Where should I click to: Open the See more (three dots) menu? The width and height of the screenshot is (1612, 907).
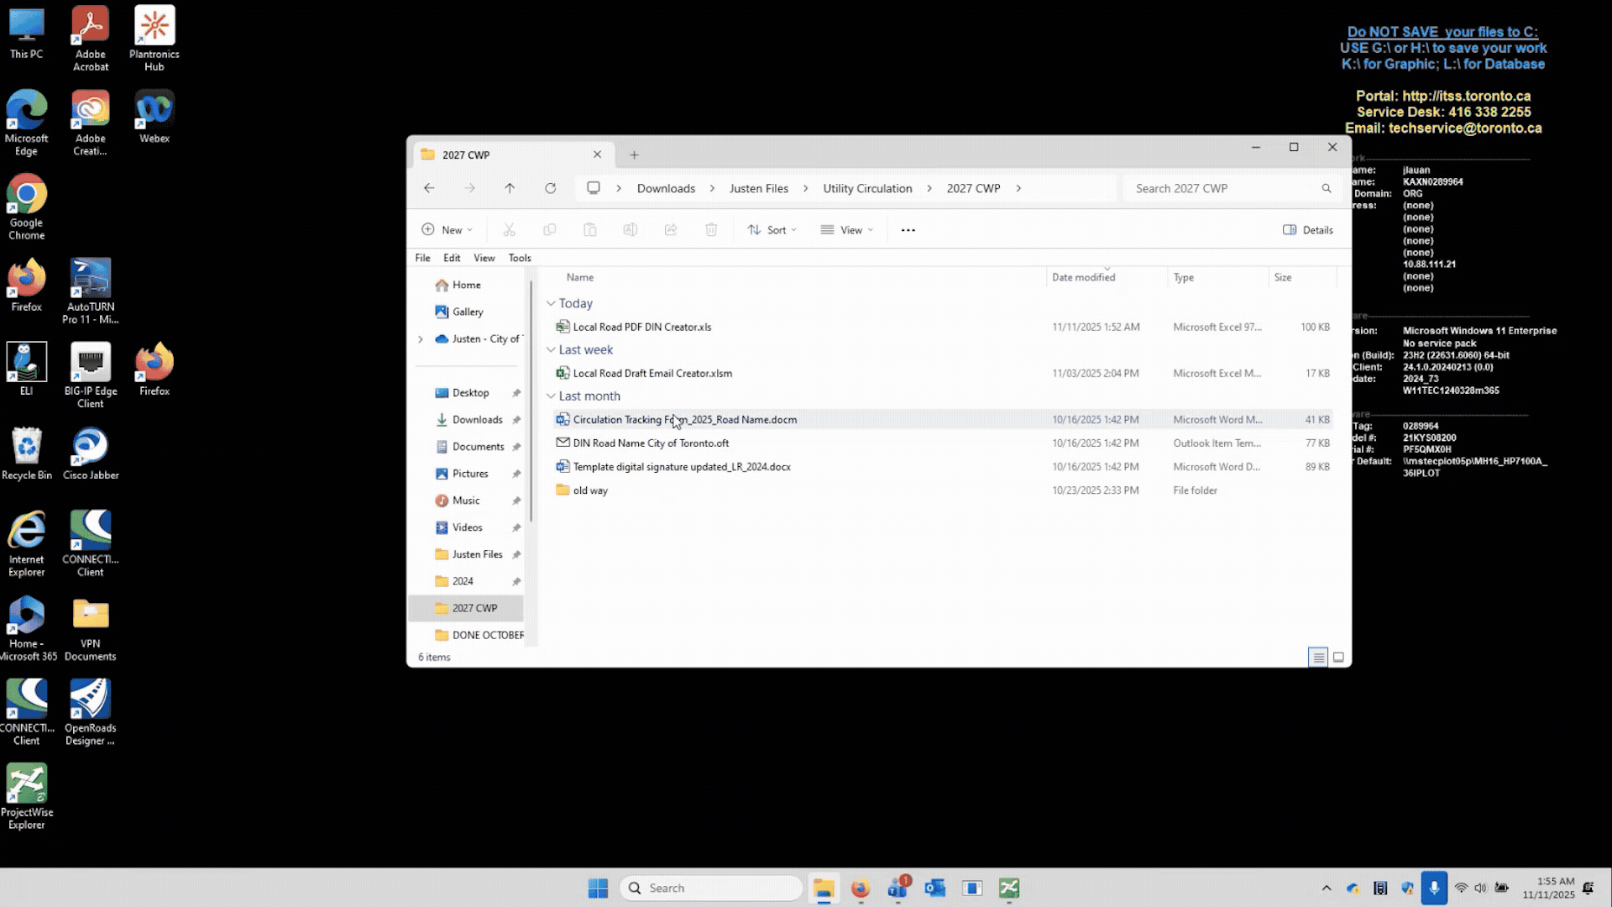(908, 230)
